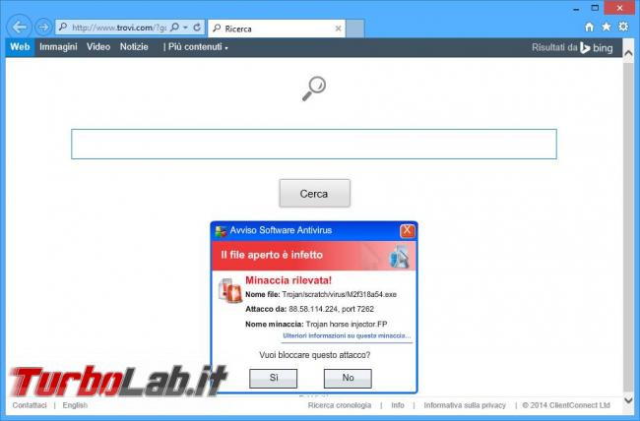The width and height of the screenshot is (640, 421).
Task: Expand the Più contenuti dropdown
Action: [196, 47]
